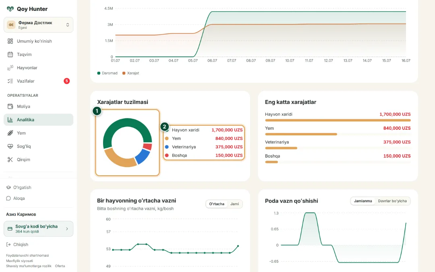
Task: Go to the Analitika menu item
Action: [x=38, y=120]
